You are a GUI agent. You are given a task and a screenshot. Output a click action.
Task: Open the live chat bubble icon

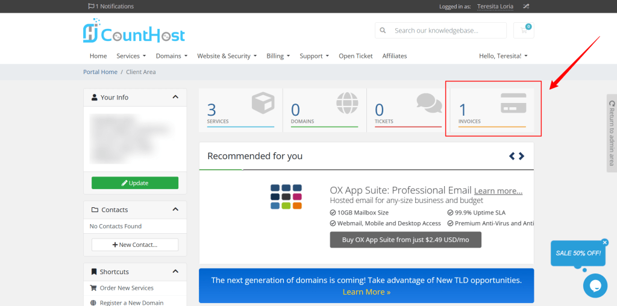pos(595,285)
